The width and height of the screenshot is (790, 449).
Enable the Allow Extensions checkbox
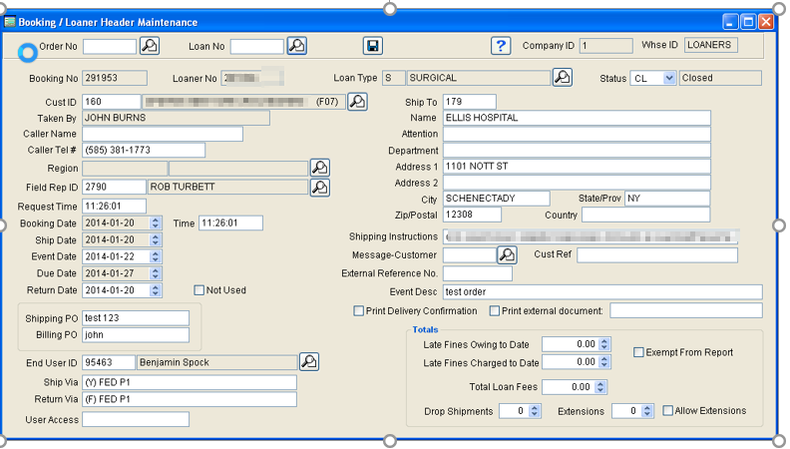click(x=668, y=411)
